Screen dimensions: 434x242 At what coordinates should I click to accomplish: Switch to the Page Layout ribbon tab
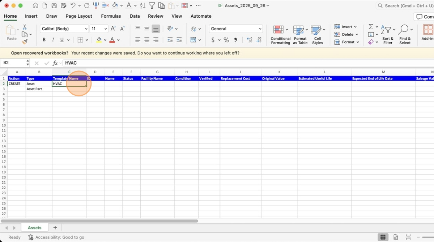(79, 16)
